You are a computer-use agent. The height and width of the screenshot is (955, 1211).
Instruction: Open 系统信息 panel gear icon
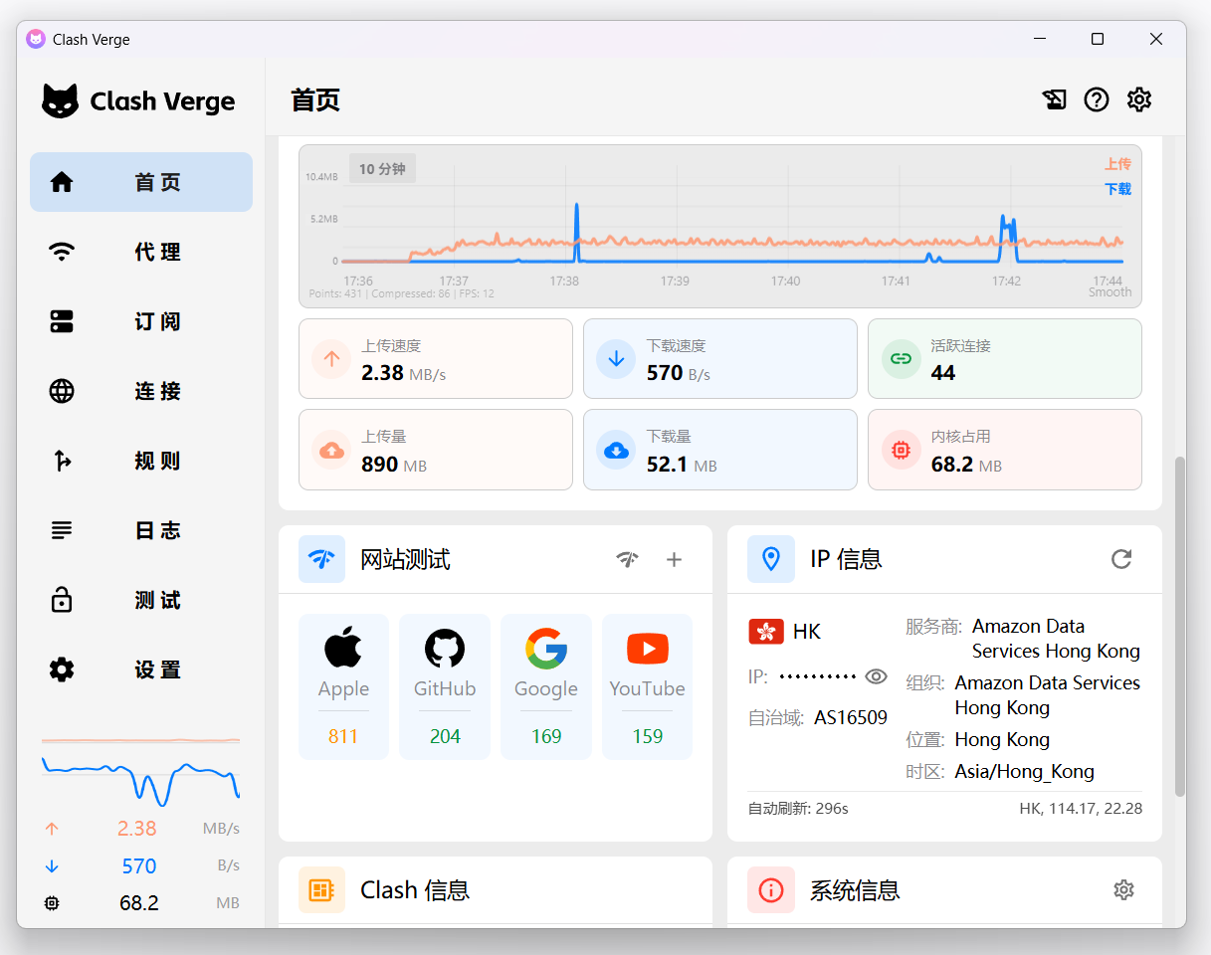(1123, 890)
